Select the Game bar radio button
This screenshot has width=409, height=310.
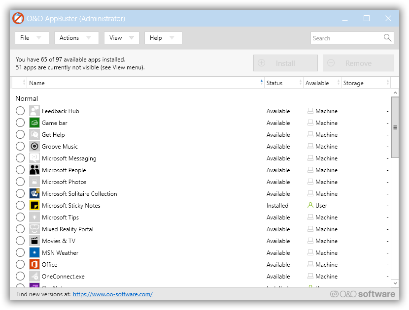[x=20, y=123]
